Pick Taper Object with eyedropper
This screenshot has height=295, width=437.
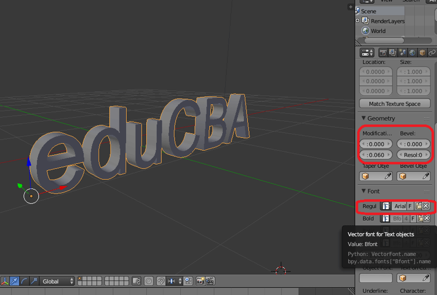coord(388,176)
